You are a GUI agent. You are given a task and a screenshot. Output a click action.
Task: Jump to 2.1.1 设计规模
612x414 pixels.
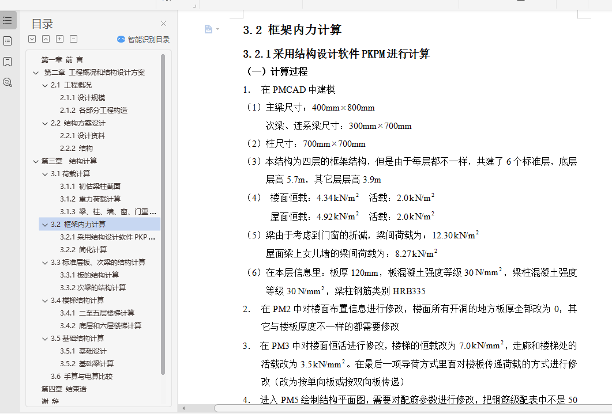(x=82, y=98)
